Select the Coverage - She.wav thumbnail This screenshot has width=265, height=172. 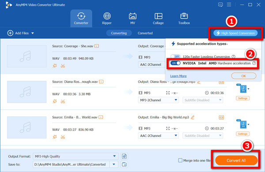coord(26,56)
